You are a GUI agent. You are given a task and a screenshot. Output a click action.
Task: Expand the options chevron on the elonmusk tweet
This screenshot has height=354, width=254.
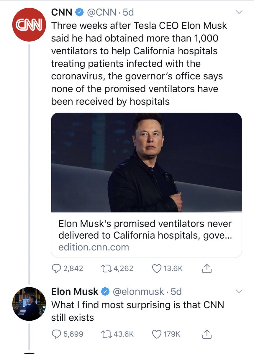pos(239,291)
